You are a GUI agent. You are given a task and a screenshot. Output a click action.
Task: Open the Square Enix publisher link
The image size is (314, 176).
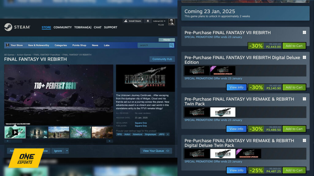141,126
